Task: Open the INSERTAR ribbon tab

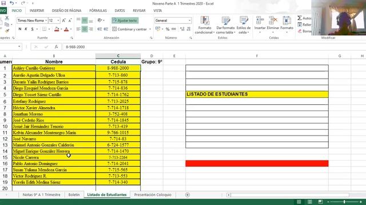Action: [37, 10]
